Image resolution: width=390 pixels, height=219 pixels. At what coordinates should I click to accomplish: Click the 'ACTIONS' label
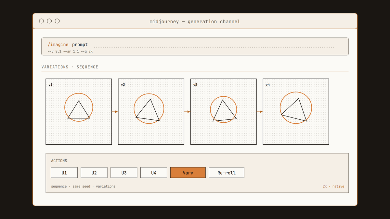click(x=59, y=161)
